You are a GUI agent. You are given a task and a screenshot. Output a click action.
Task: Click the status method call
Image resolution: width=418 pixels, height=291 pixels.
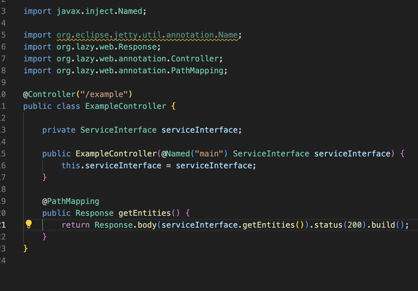tap(329, 225)
